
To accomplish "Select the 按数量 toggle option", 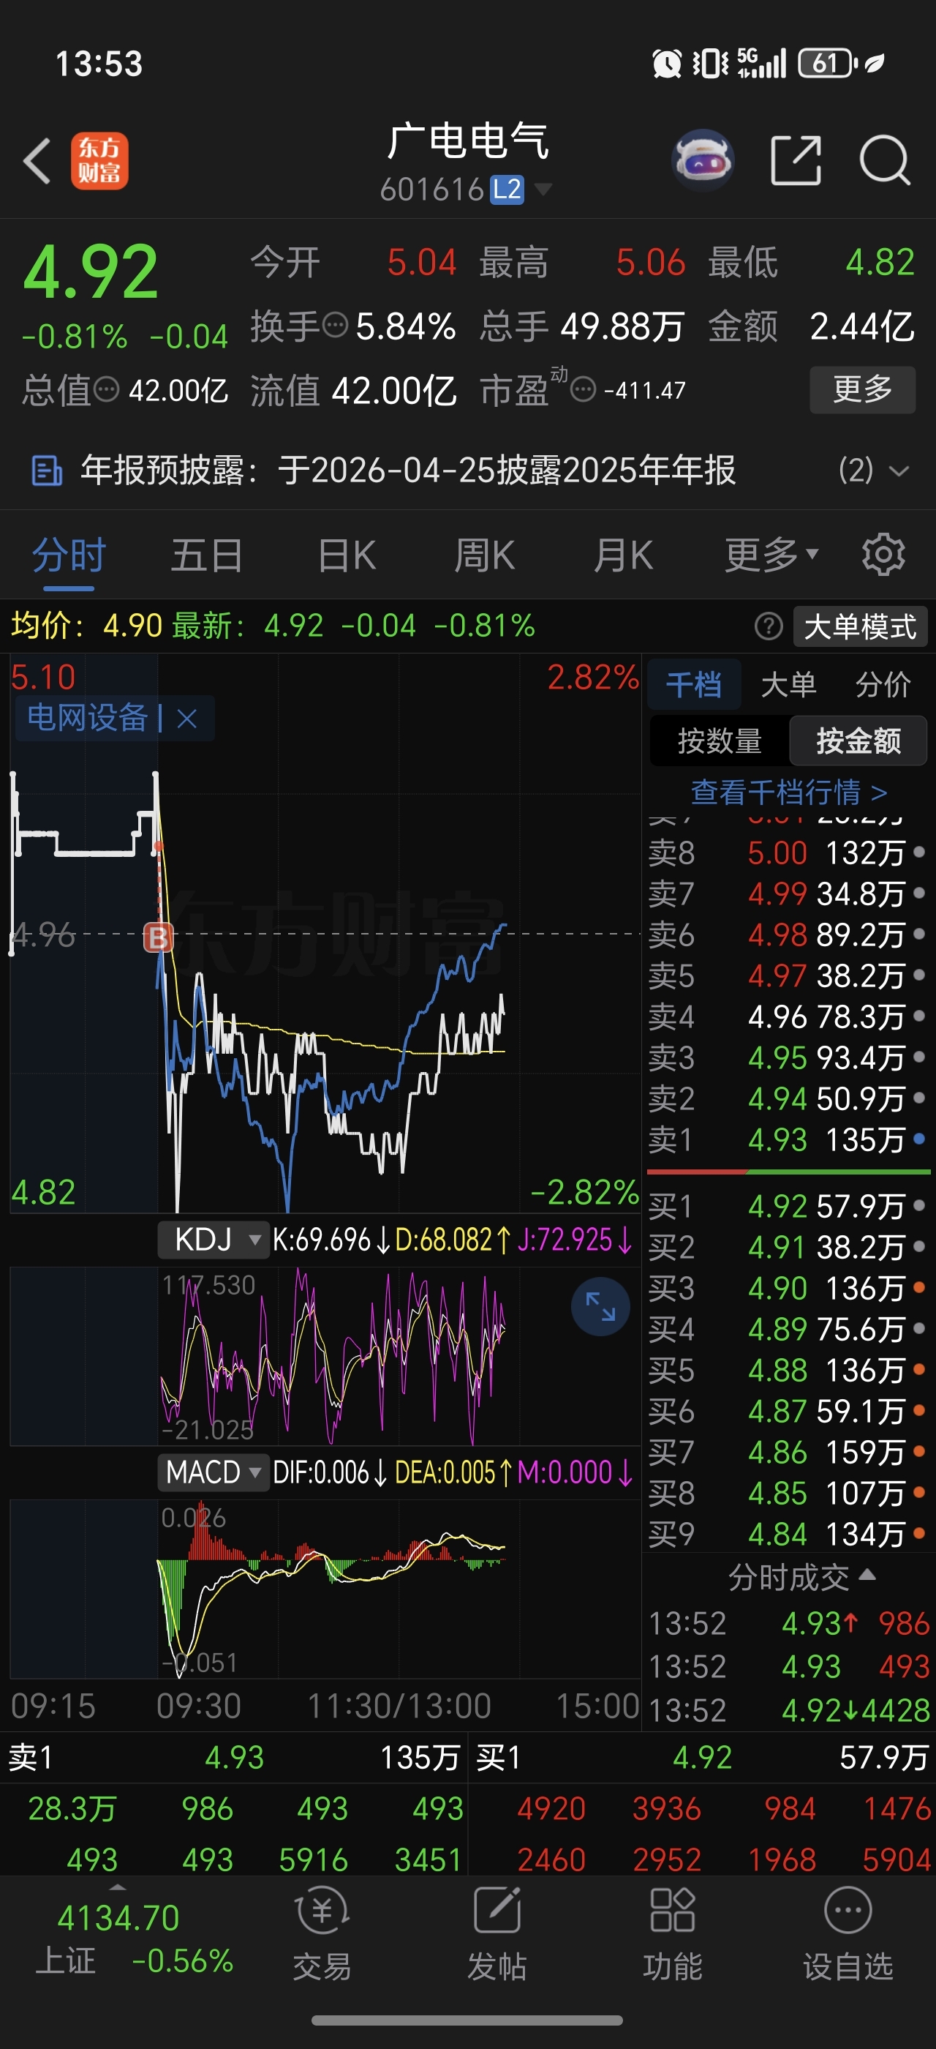I will click(719, 741).
